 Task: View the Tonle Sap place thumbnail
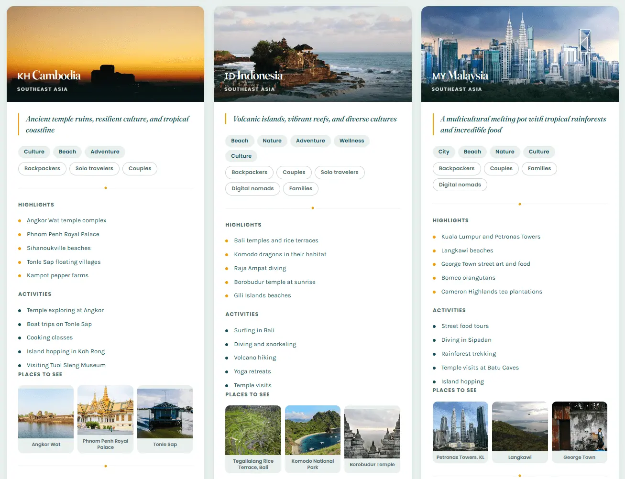pyautogui.click(x=165, y=419)
